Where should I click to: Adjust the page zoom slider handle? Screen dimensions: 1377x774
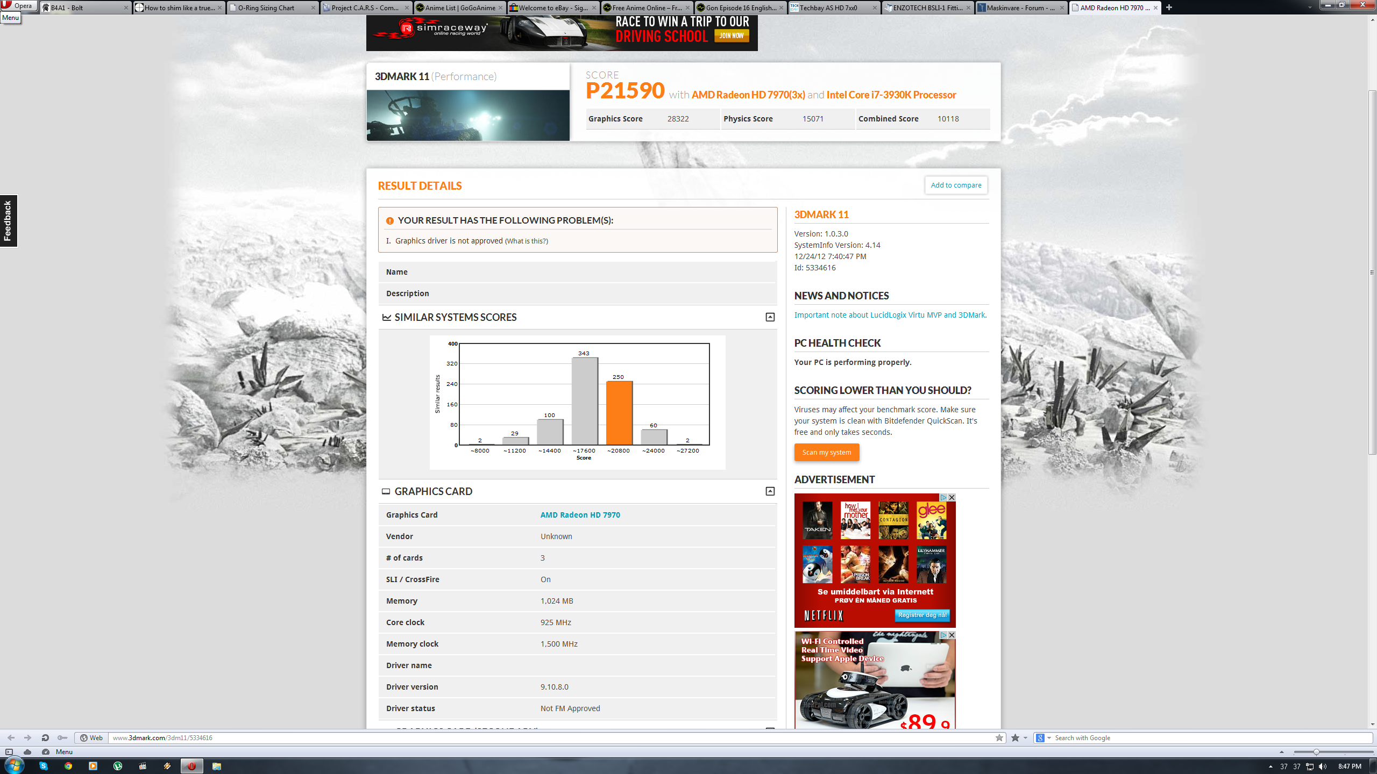[x=1316, y=752]
